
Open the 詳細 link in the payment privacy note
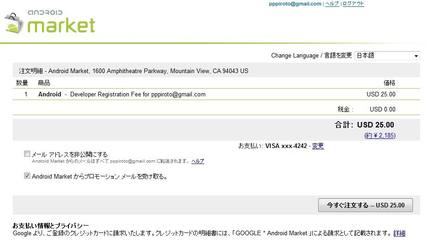399,233
